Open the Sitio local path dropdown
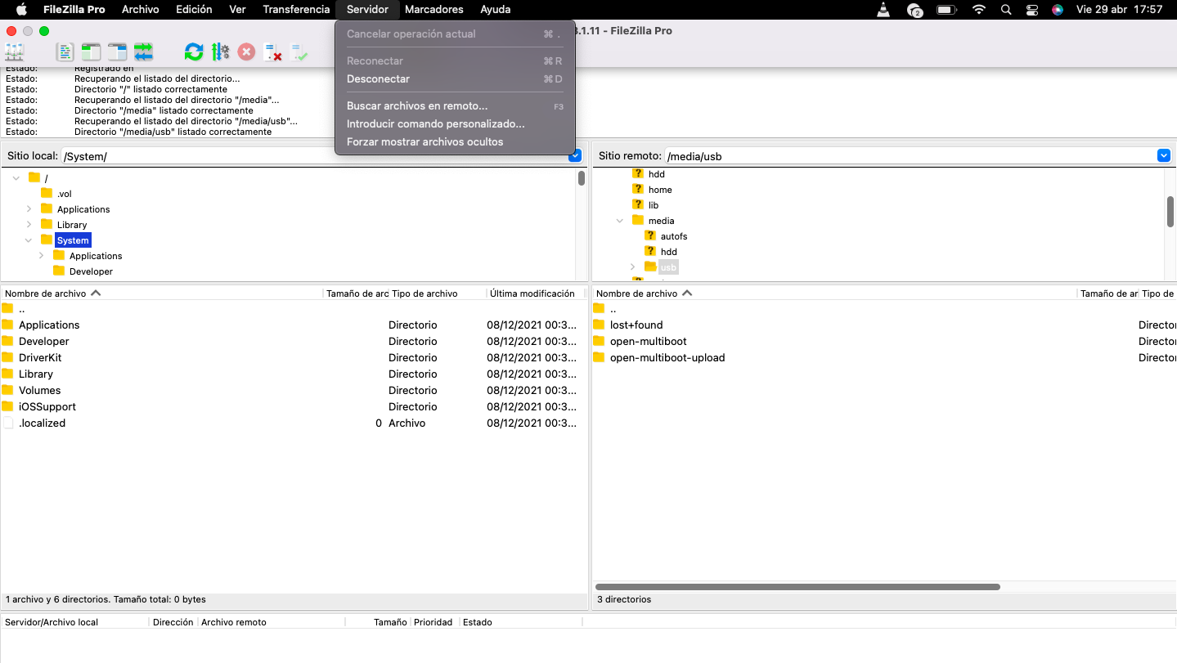1177x663 pixels. [575, 155]
